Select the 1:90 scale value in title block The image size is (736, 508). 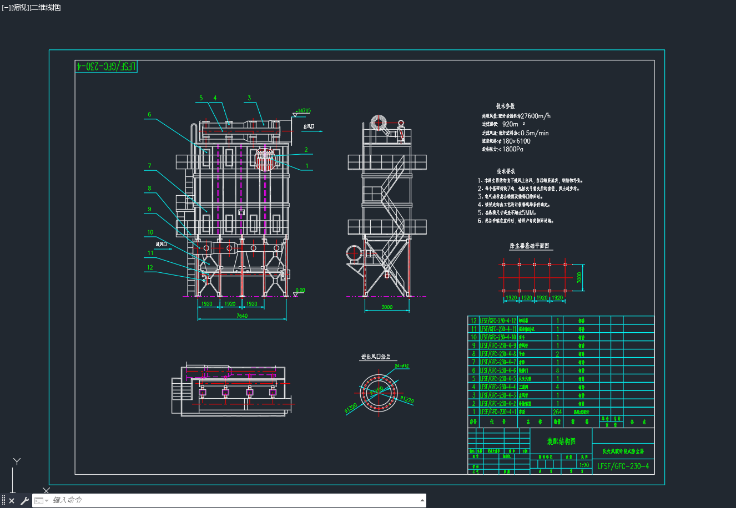tap(584, 465)
